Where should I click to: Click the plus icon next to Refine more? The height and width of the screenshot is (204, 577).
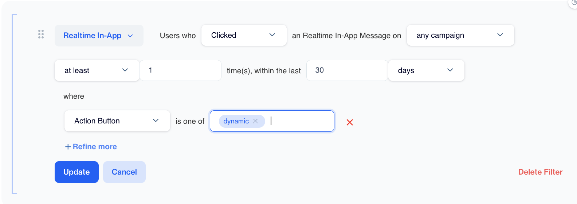tap(68, 147)
